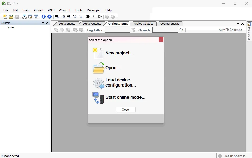Open the View menu

tap(26, 10)
